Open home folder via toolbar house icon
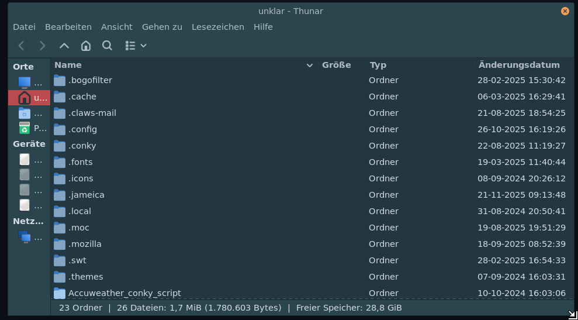The image size is (578, 320). (85, 46)
